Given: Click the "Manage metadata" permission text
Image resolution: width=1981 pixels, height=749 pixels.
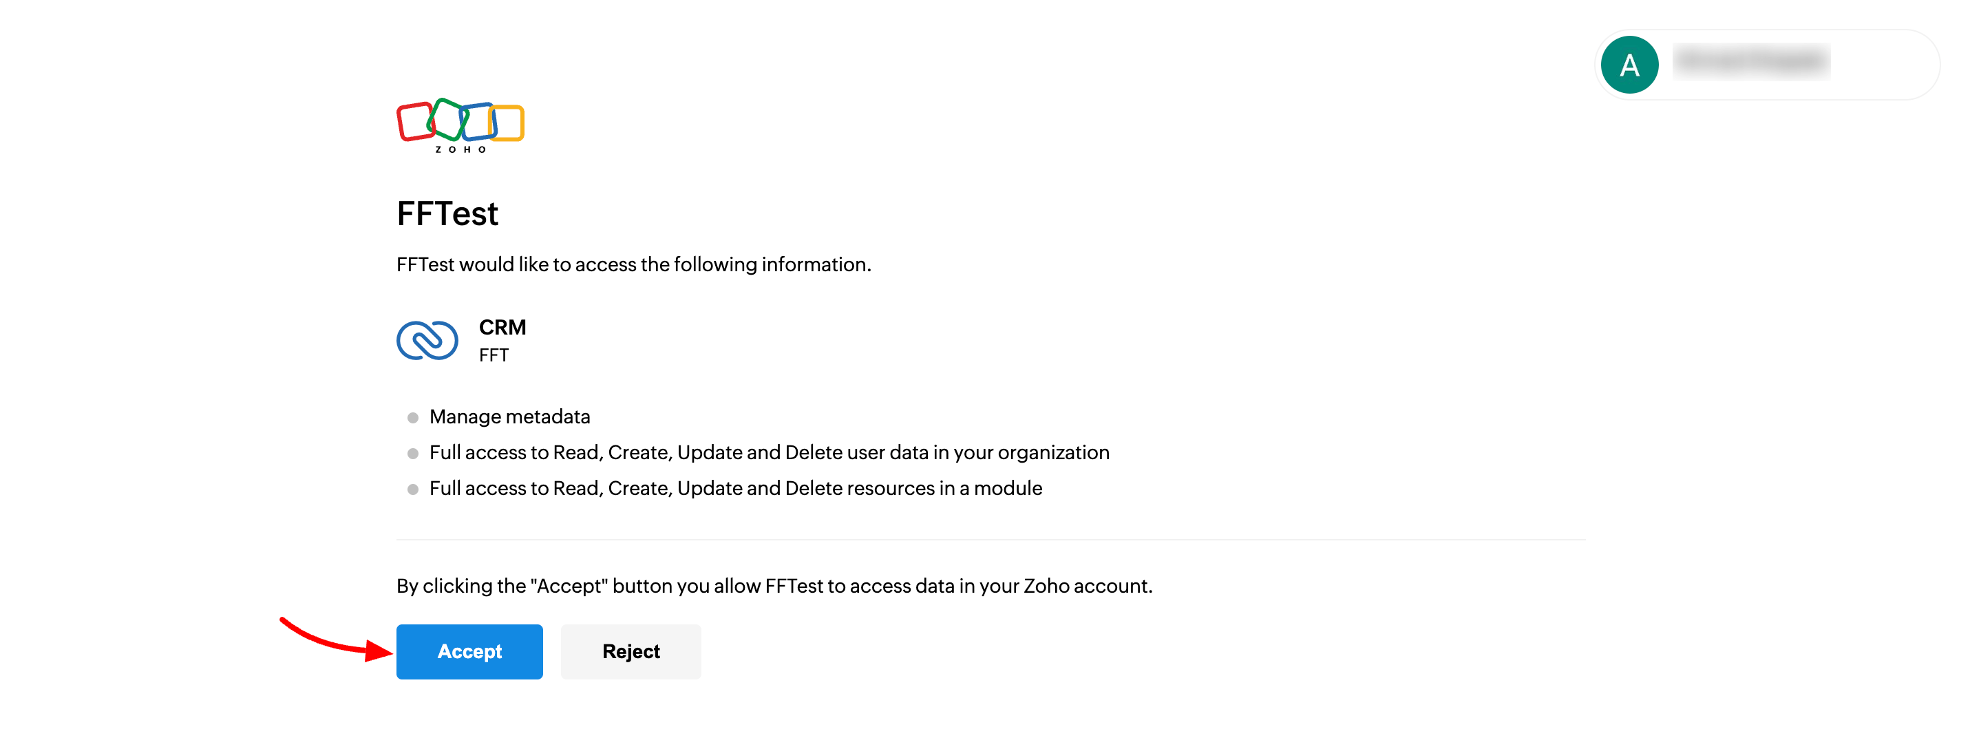Looking at the screenshot, I should tap(509, 416).
